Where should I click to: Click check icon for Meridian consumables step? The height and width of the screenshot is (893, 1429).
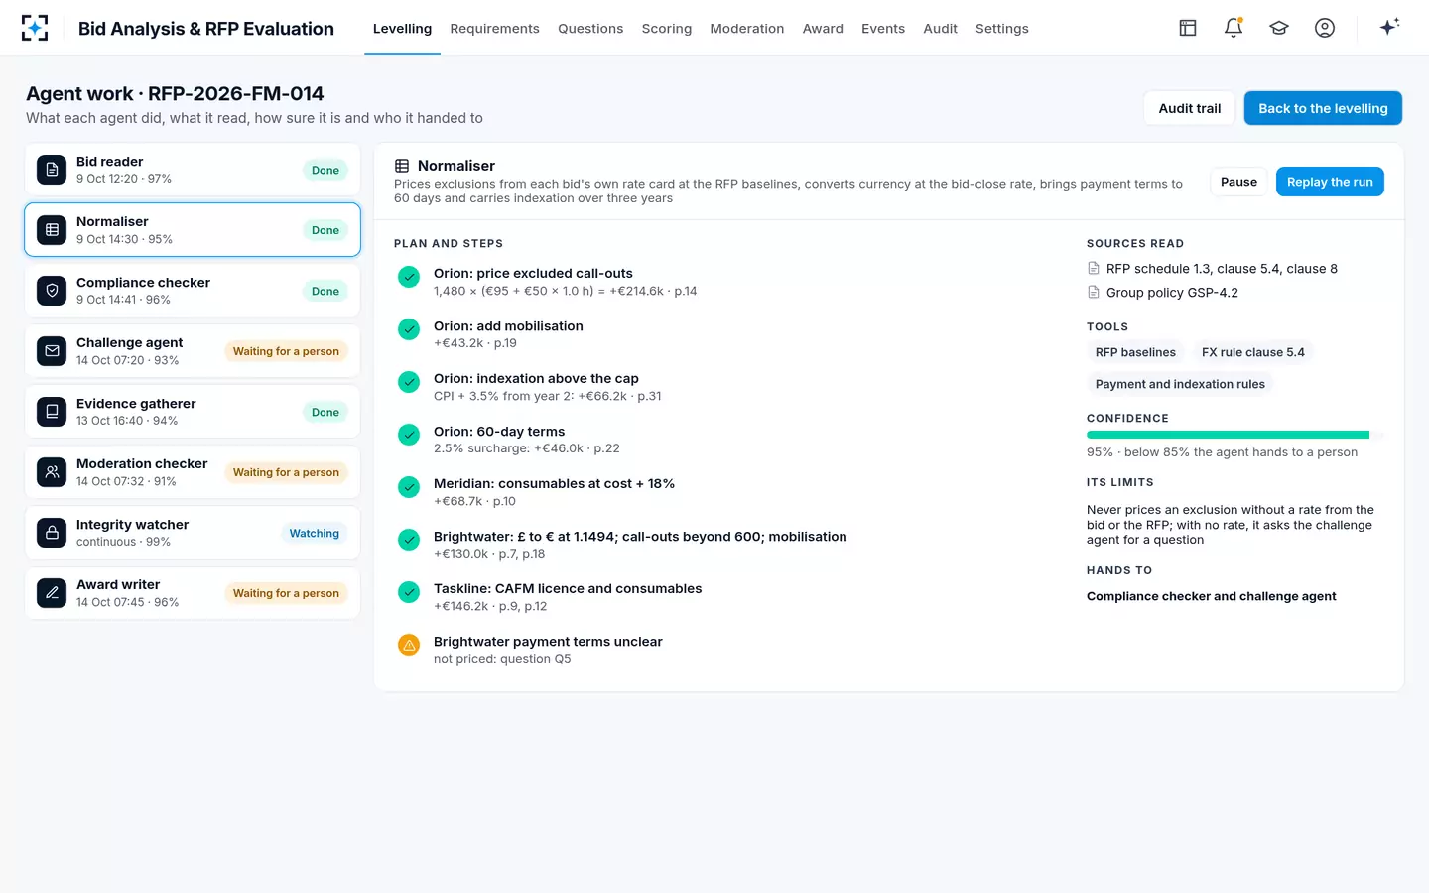point(409,487)
